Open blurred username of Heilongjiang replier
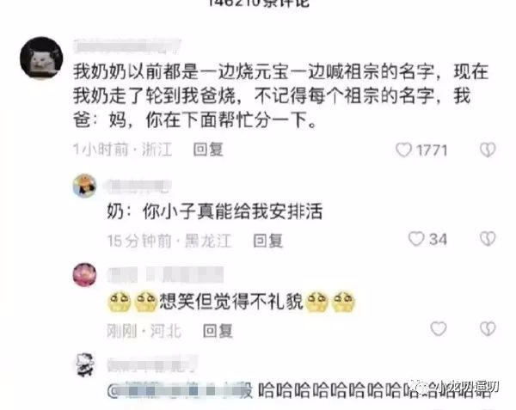 click(138, 187)
